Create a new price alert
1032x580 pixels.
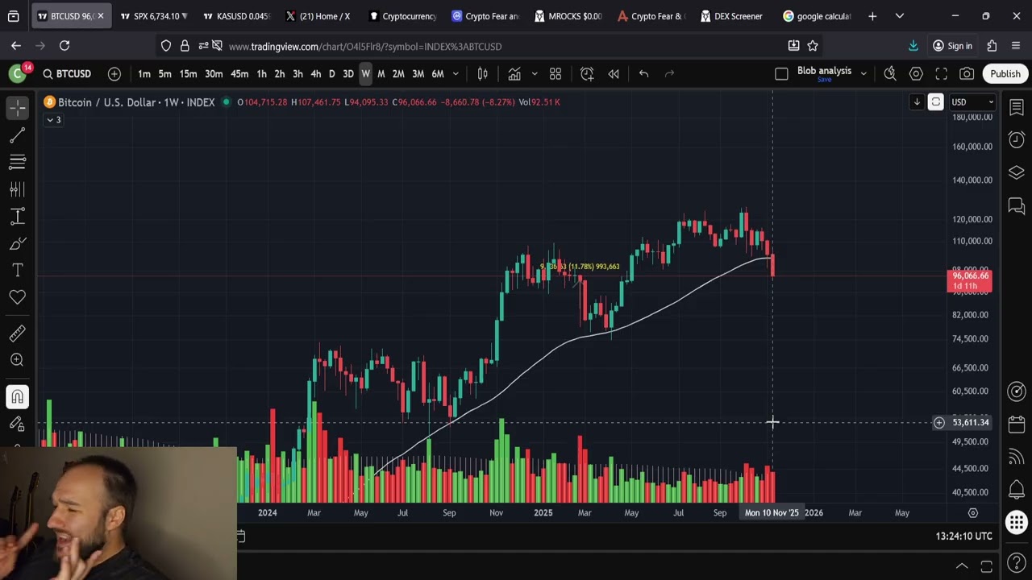[587, 74]
